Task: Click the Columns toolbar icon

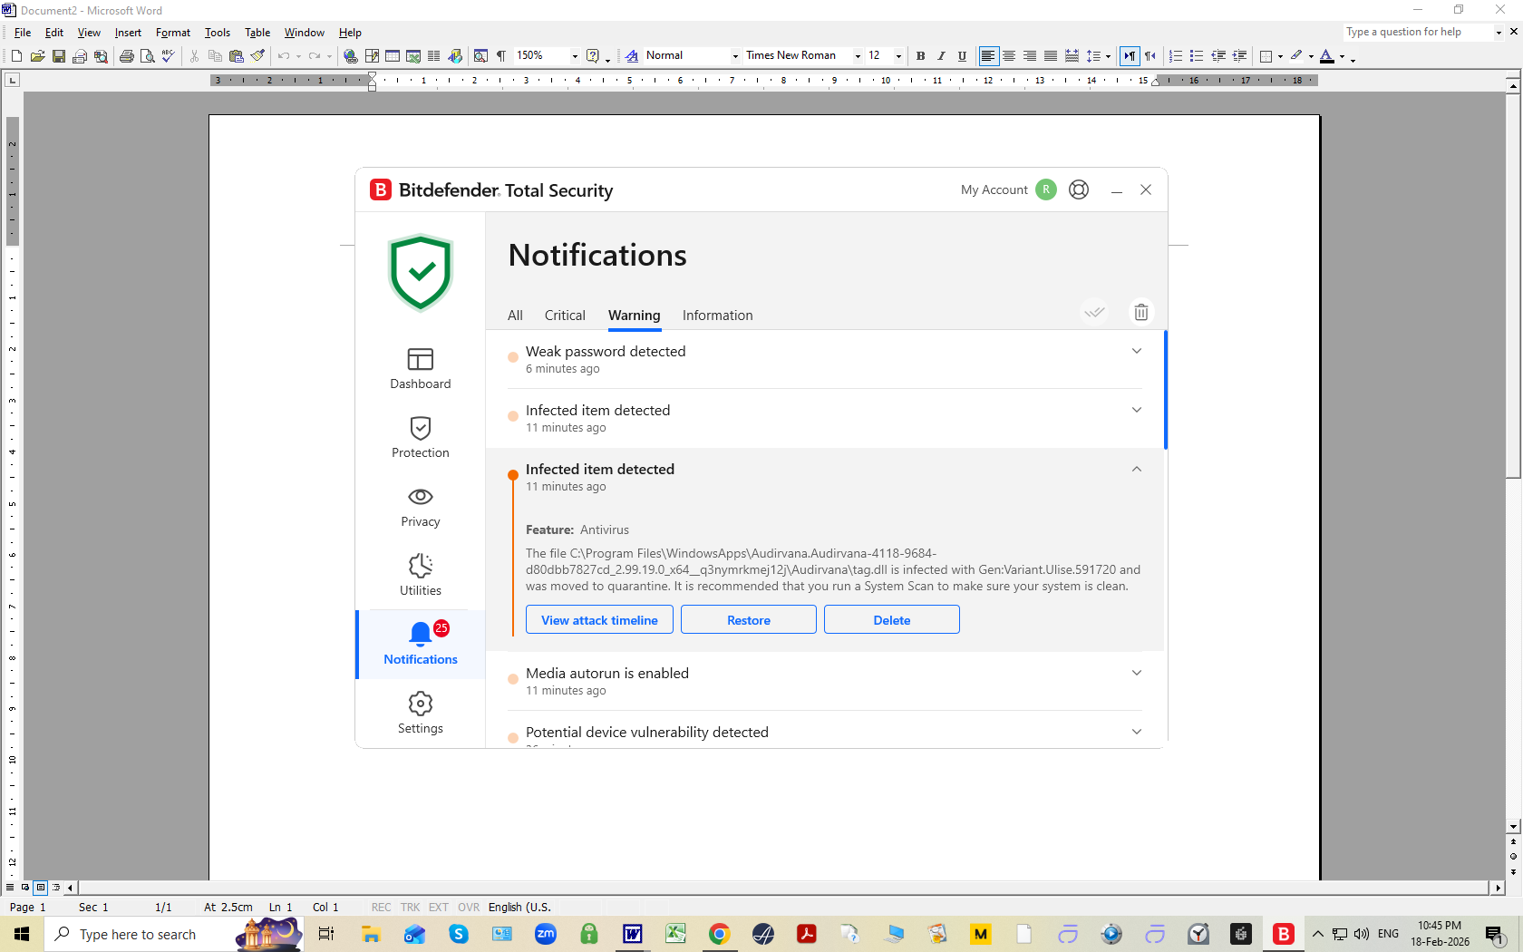Action: pos(434,56)
